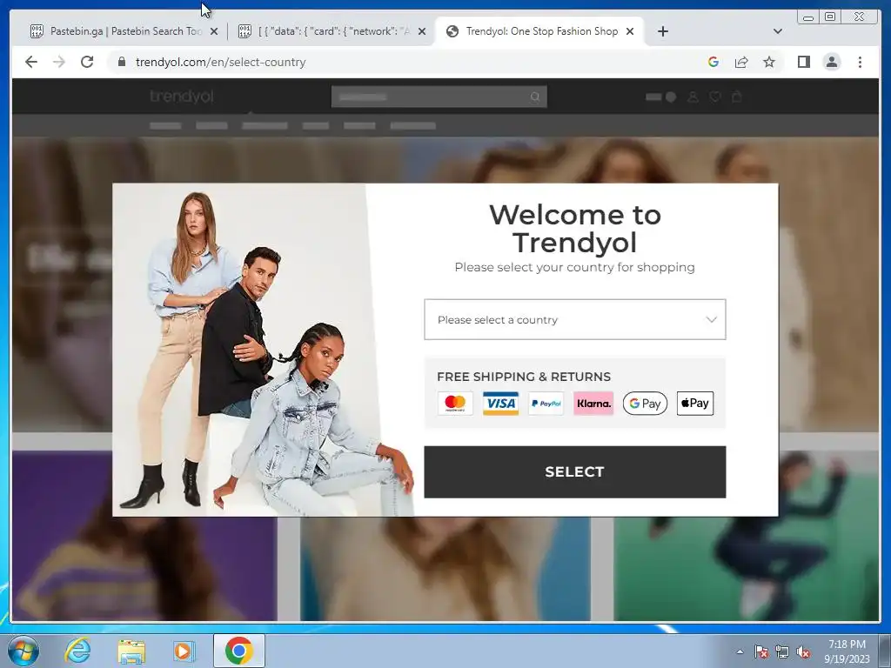Click the SELECT button
The width and height of the screenshot is (891, 668).
point(574,472)
